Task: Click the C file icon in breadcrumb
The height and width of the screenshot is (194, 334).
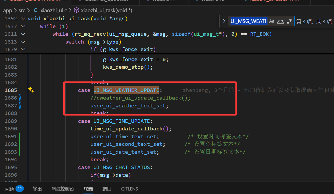Action: click(36, 11)
